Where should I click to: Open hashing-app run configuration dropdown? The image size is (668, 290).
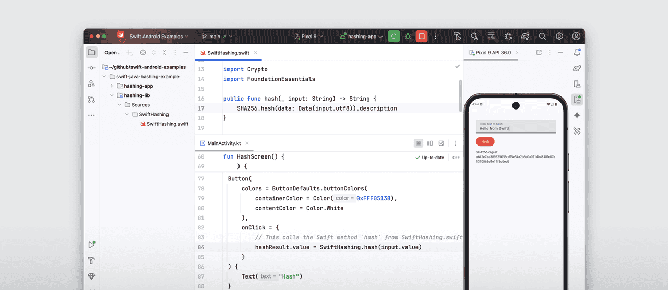tap(361, 37)
